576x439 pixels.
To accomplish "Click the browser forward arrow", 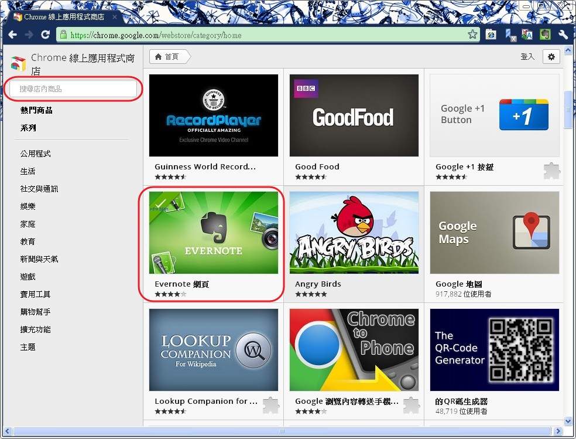I will point(29,35).
